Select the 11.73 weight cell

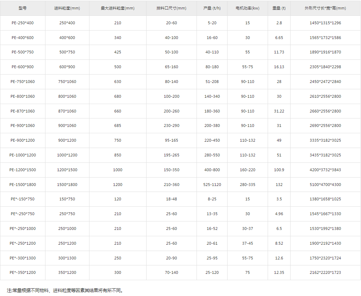point(279,52)
